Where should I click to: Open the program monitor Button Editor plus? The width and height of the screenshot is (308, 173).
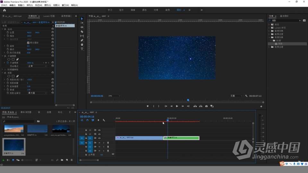(261, 106)
